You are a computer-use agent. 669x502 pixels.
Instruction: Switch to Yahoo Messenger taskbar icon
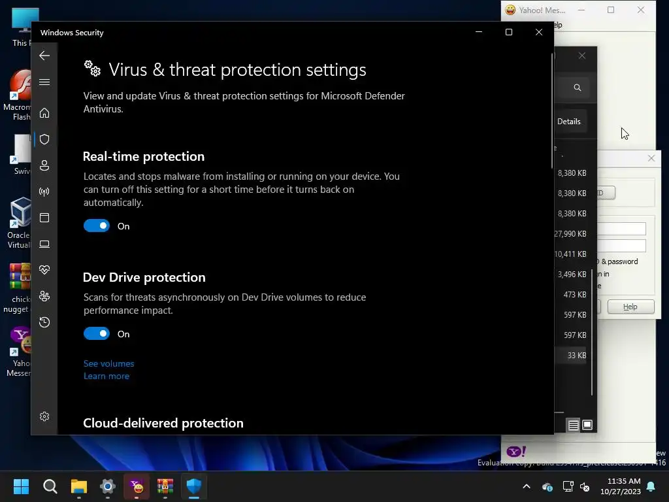point(137,486)
